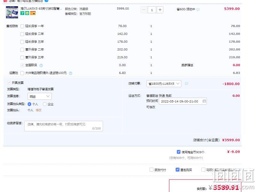Open the 店铺优惠 省1800元:LU65X5 dropdown
The height and width of the screenshot is (192, 257).
pos(164,84)
